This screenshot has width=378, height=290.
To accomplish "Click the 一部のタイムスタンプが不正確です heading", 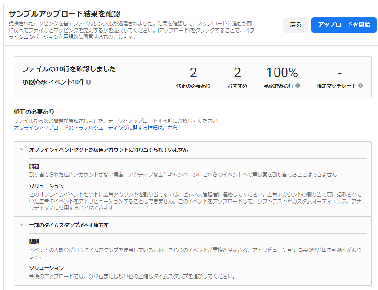I will (x=69, y=225).
